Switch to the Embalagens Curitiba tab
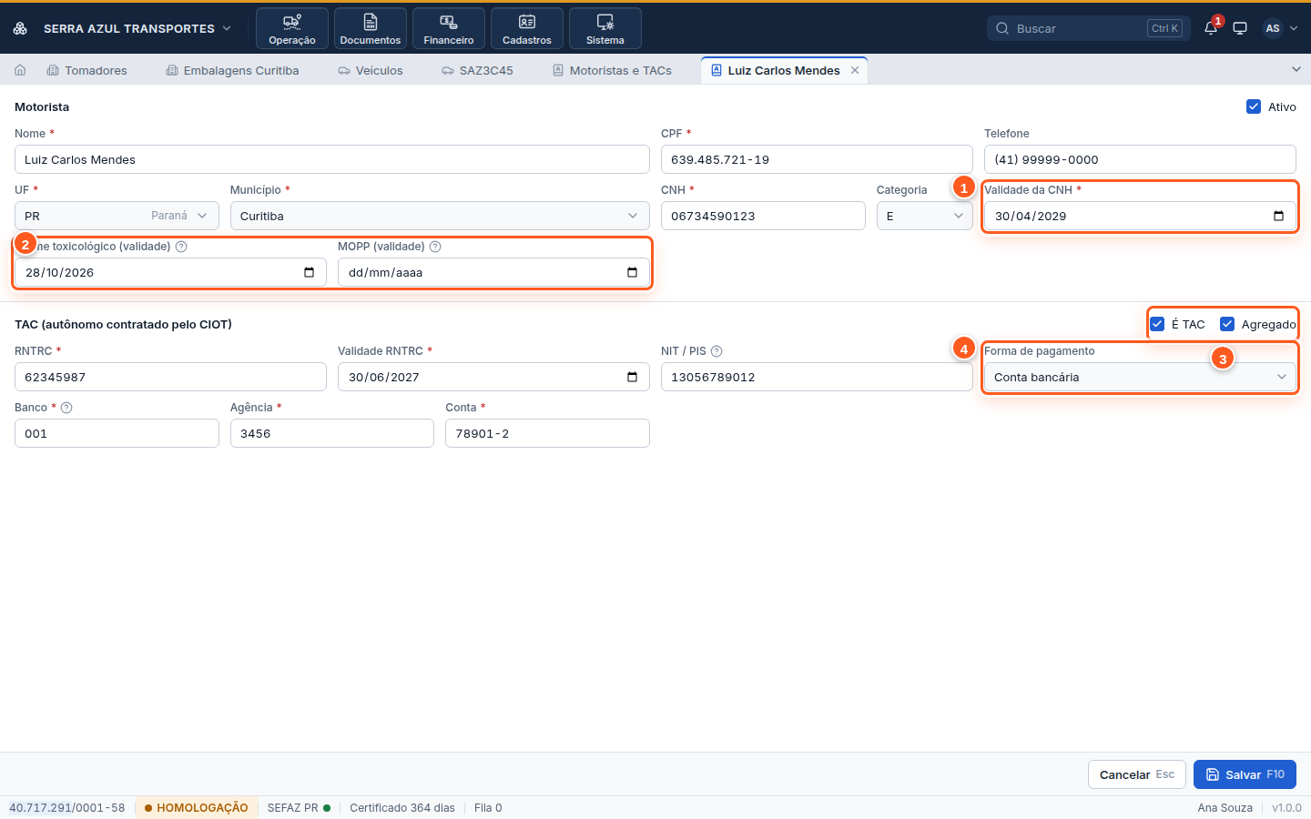Image resolution: width=1311 pixels, height=819 pixels. 233,70
